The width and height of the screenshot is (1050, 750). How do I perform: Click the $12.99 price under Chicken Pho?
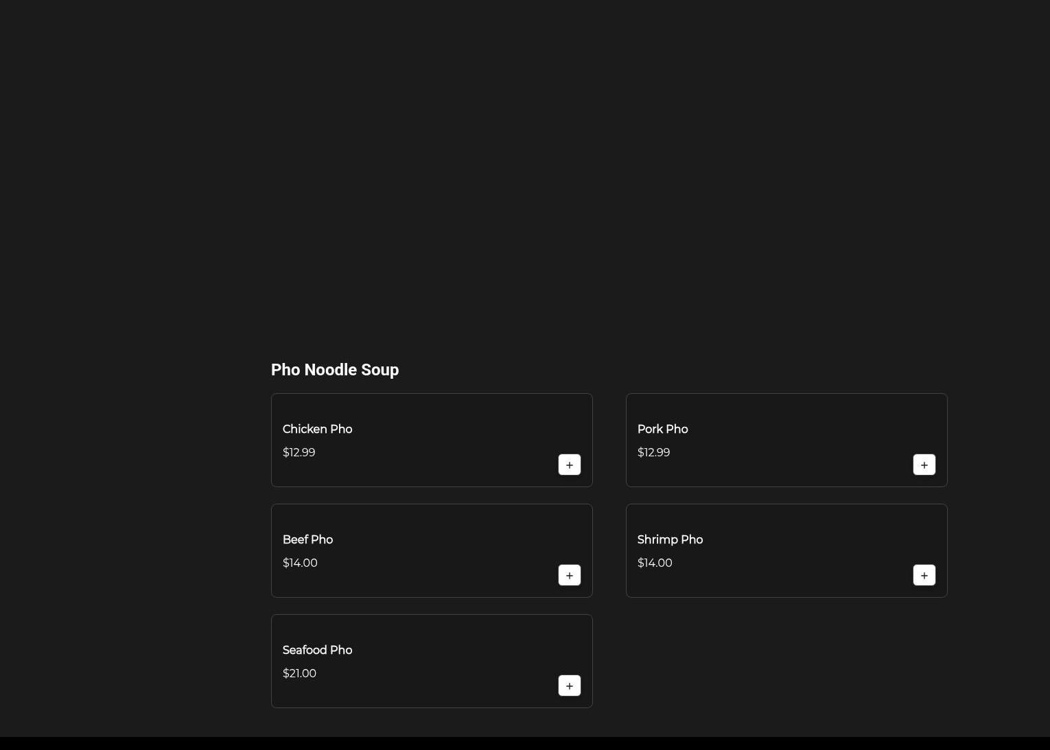point(299,452)
